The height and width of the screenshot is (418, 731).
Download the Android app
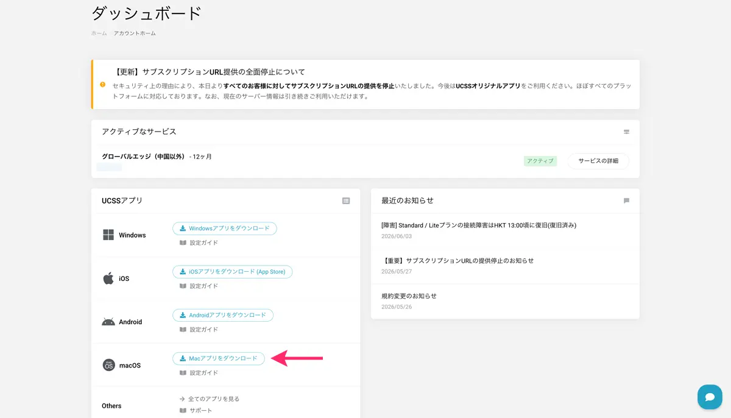coord(223,315)
